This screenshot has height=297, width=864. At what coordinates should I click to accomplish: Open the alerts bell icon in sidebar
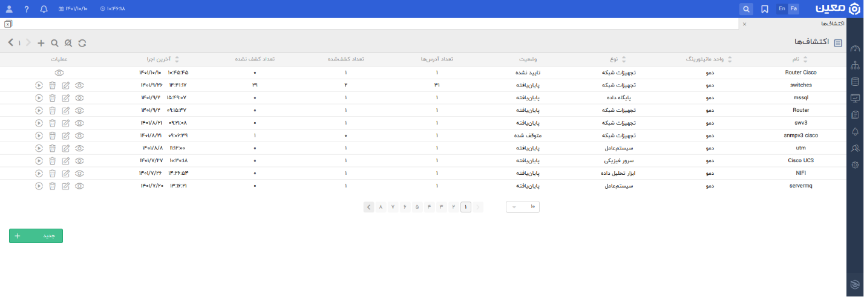(855, 131)
